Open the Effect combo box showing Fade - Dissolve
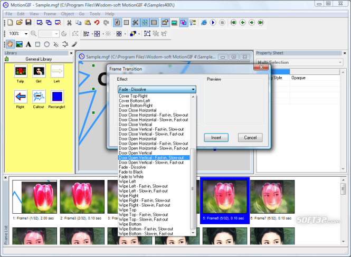Screen dimensions: 351x257 coord(157,90)
